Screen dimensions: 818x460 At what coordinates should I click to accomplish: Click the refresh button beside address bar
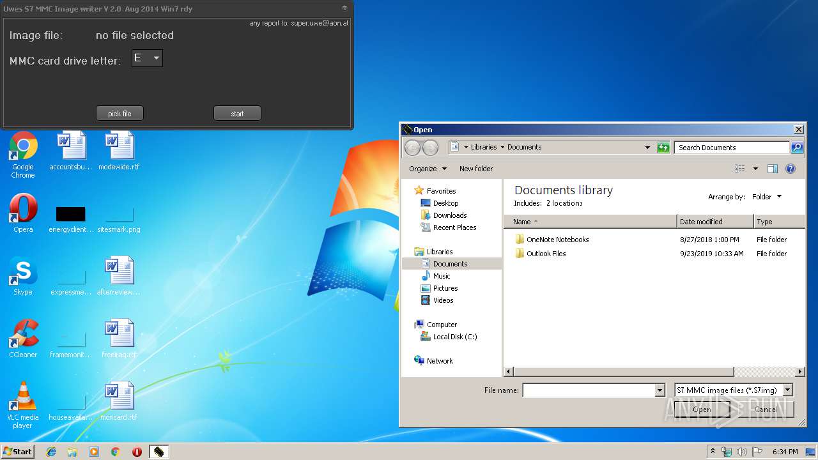663,148
